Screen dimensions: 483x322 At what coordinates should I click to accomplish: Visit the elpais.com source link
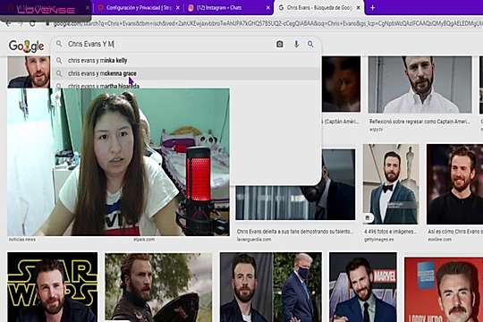[144, 239]
